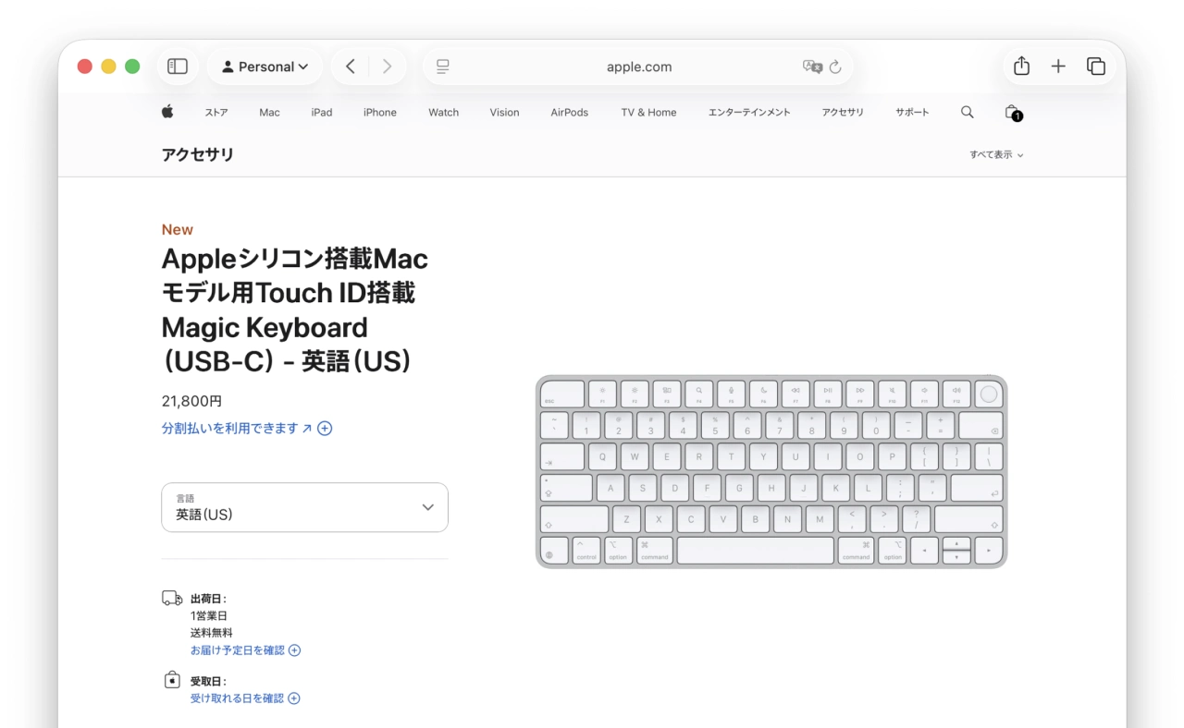
Task: Open the shopping bag
Action: click(x=1013, y=112)
